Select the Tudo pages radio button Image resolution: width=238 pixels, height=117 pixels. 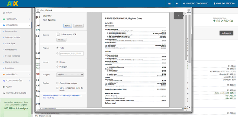point(58,48)
